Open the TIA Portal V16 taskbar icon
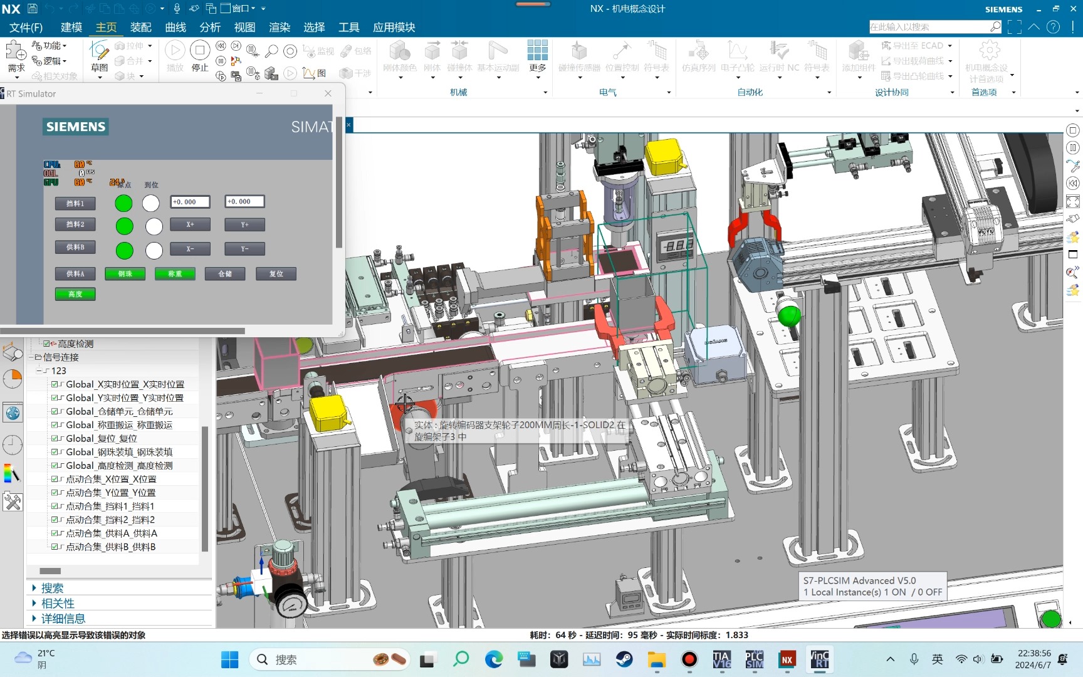 pyautogui.click(x=721, y=659)
